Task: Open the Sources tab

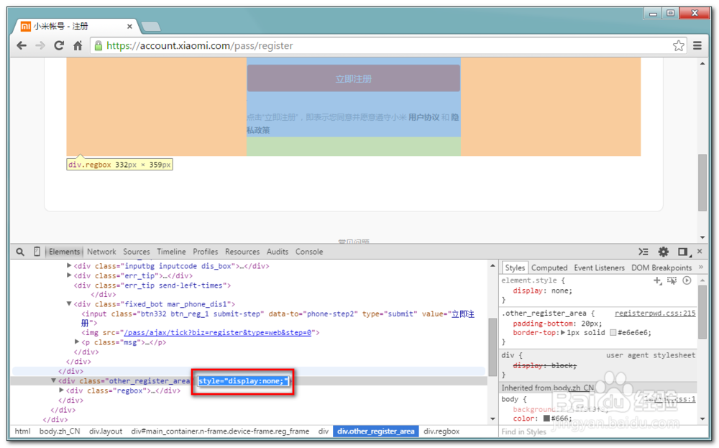Action: coord(136,252)
